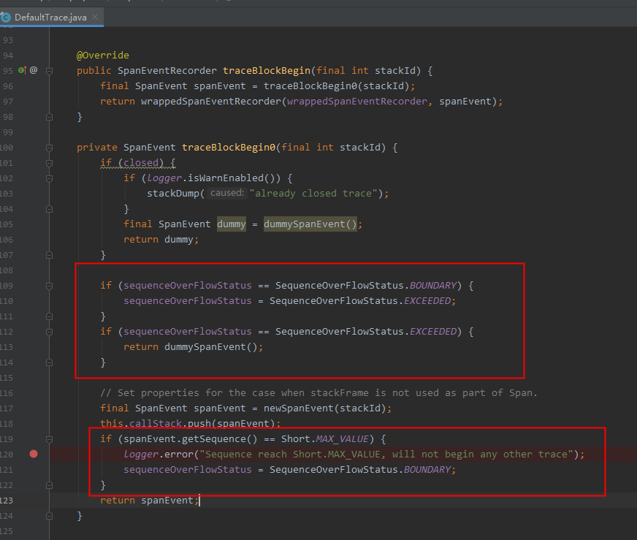Viewport: 637px width, 540px height.
Task: Click fold end marker on line 111
Action: click(x=49, y=316)
